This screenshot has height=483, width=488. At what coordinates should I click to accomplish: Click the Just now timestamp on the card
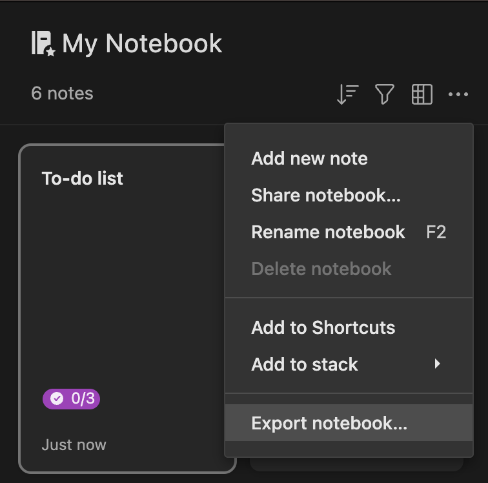pyautogui.click(x=74, y=445)
